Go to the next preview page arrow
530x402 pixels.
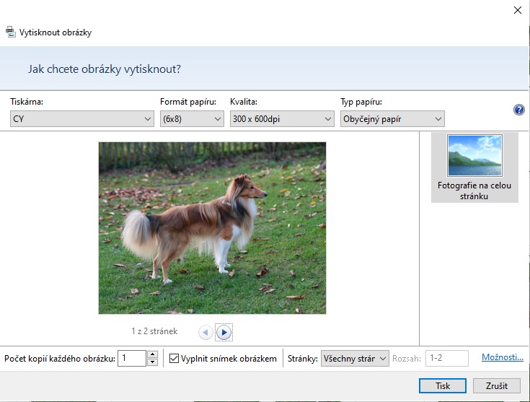tap(224, 332)
